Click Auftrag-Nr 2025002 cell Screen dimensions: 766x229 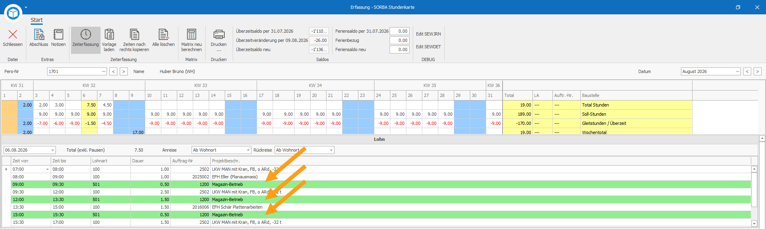point(190,177)
